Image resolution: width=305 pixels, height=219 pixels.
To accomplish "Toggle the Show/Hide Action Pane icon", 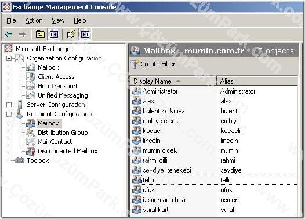I will pyautogui.click(x=85, y=34).
